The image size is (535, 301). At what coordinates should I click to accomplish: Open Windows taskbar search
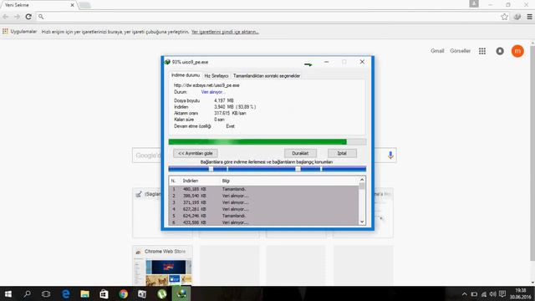coord(27,293)
